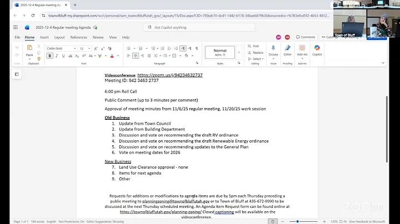Open the planningzoning email link

point(176,201)
